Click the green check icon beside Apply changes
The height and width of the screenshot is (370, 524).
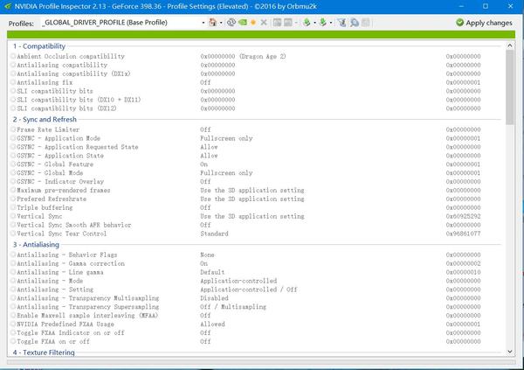click(460, 23)
